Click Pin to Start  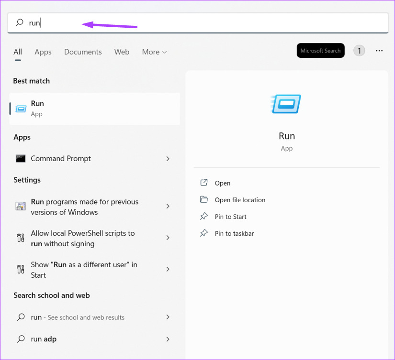click(x=230, y=217)
